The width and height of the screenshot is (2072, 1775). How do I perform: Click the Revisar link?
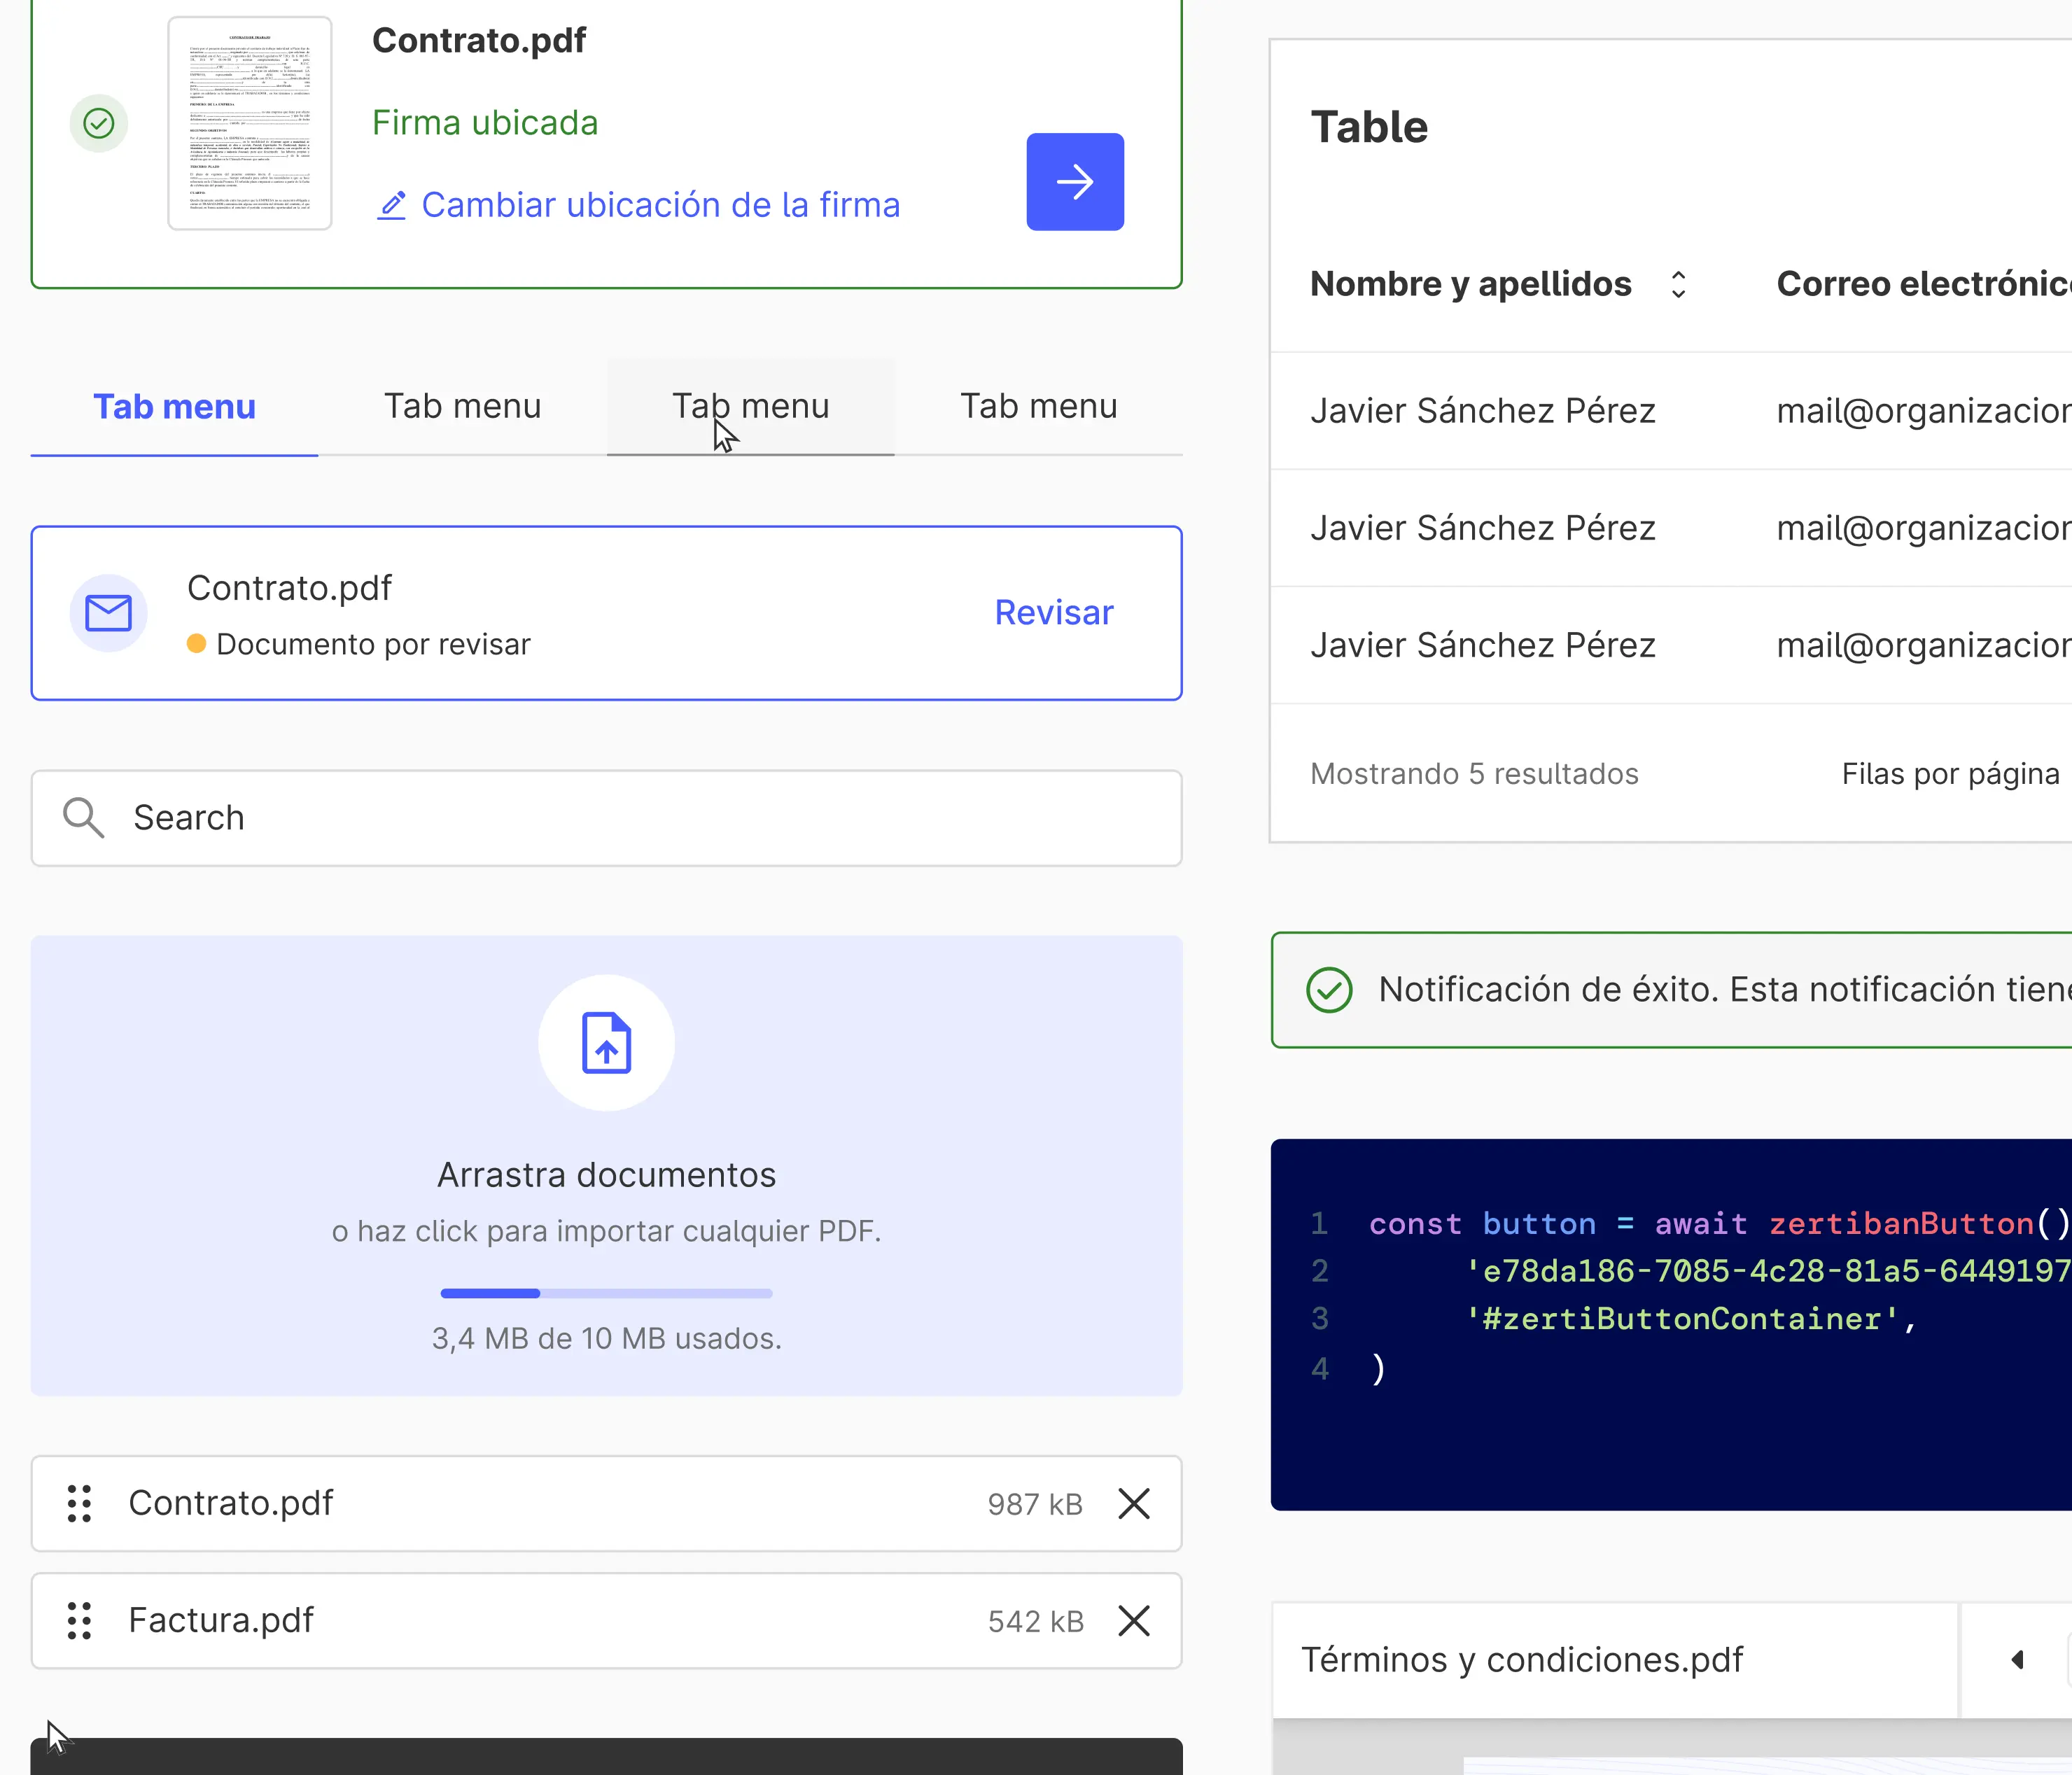click(x=1053, y=612)
